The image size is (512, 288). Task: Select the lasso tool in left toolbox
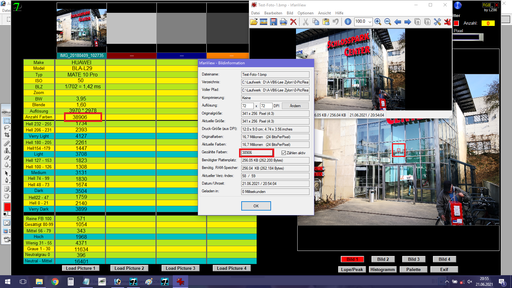coord(7,128)
